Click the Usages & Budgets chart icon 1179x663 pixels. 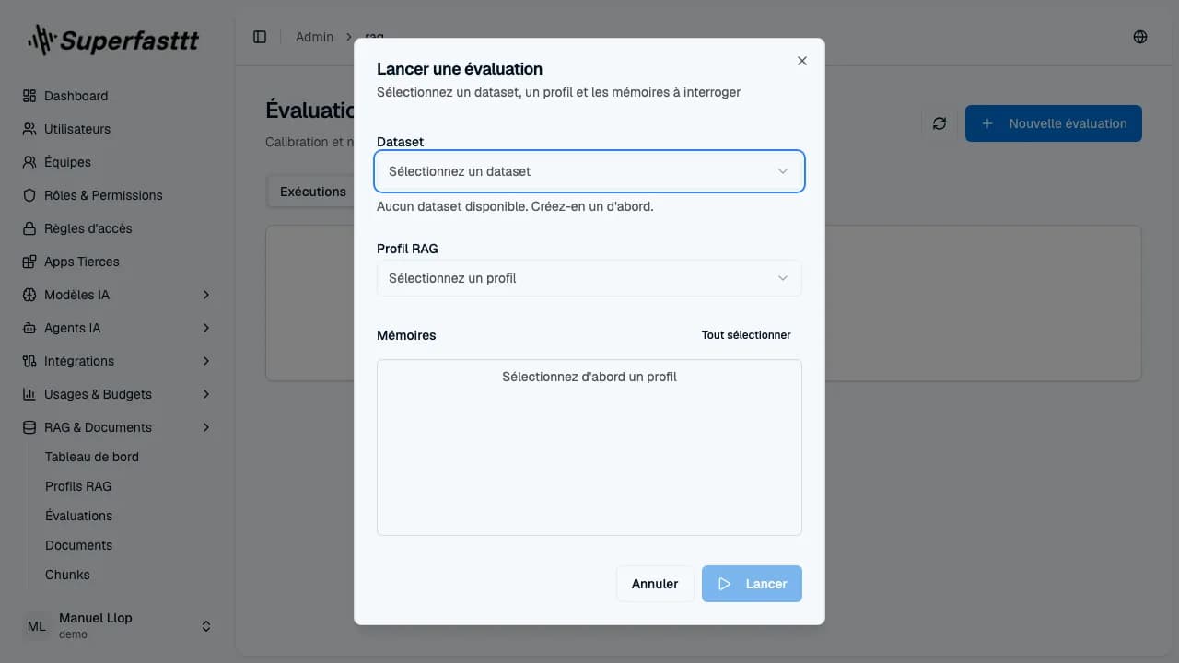(x=29, y=394)
